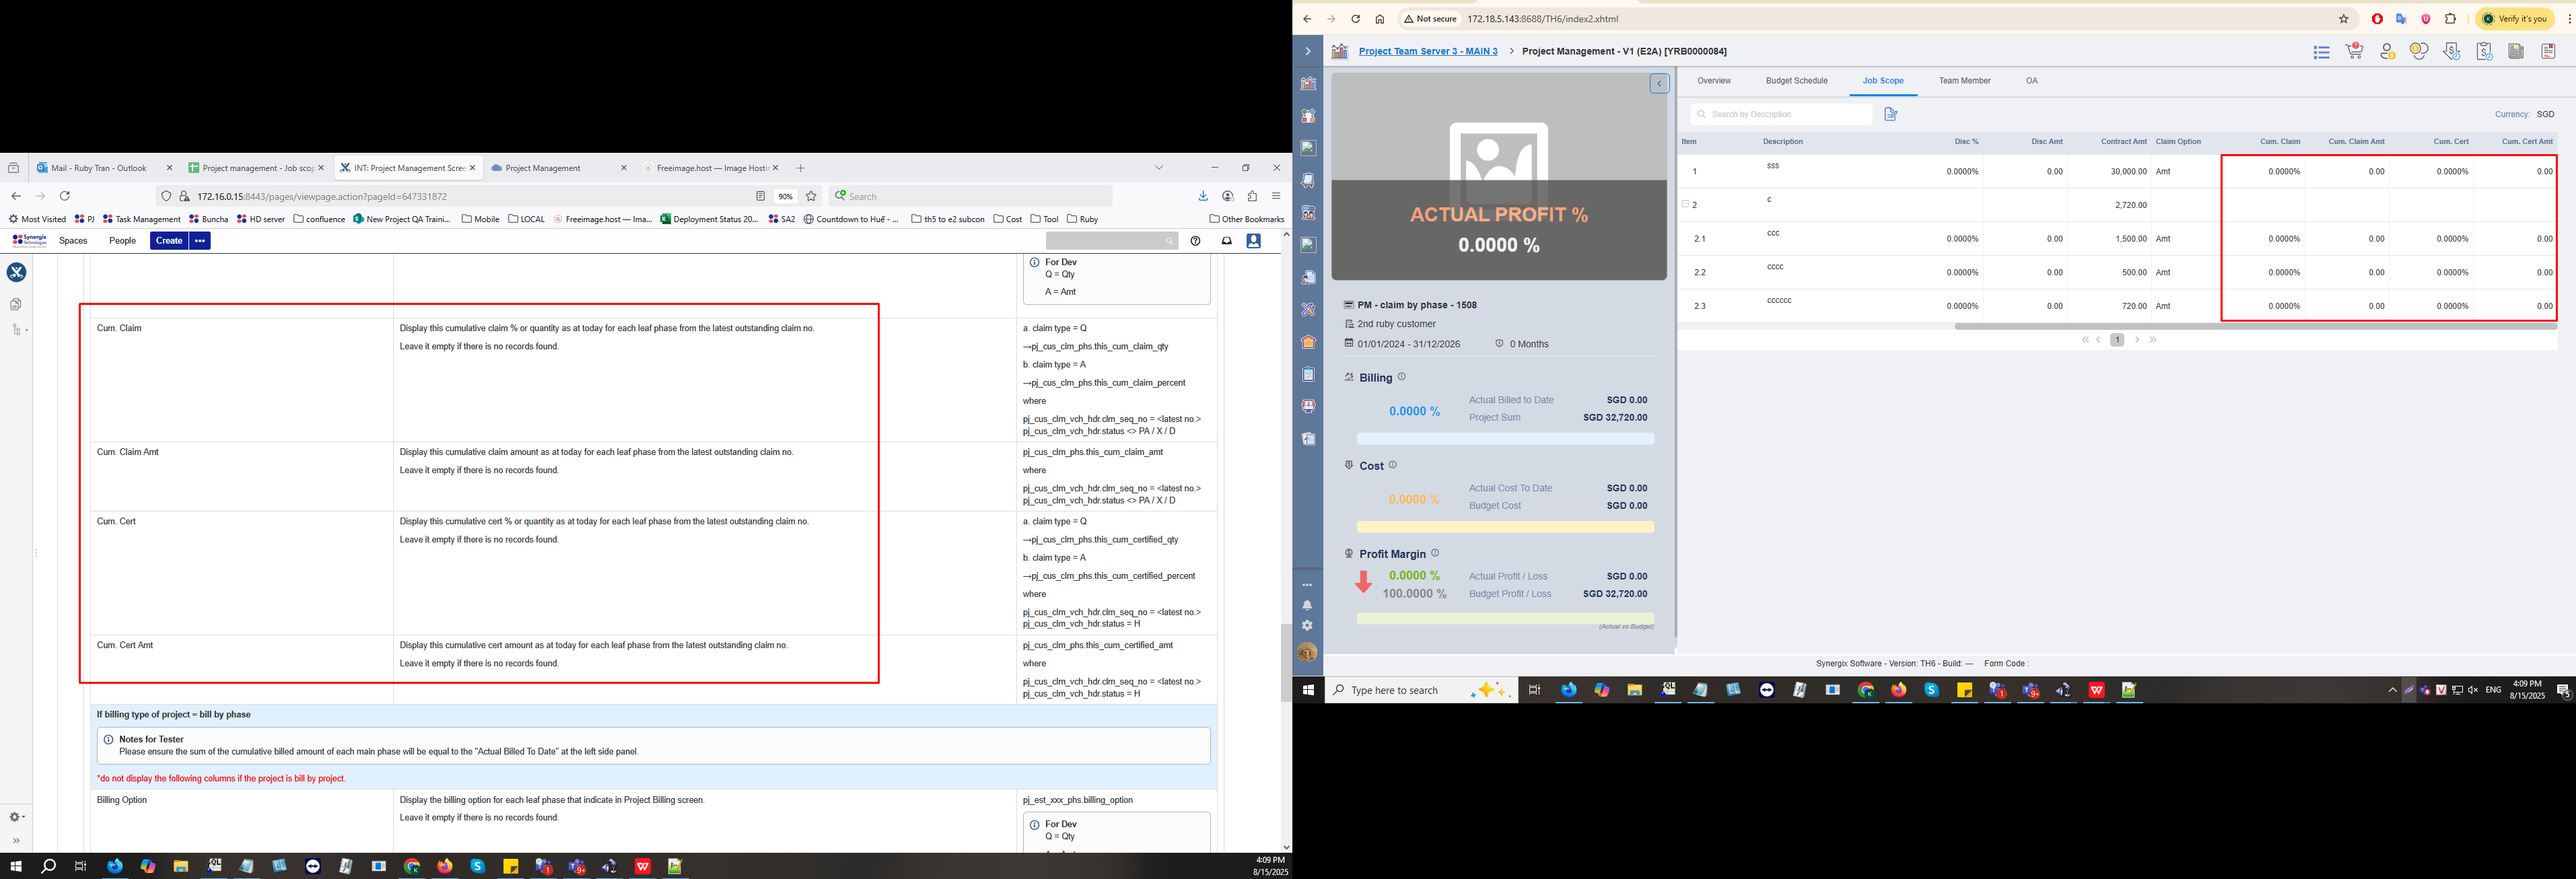Open Confluence Create more options button
The width and height of the screenshot is (2576, 879).
200,241
